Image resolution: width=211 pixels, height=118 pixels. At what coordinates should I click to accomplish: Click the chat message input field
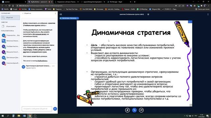pos(37,109)
